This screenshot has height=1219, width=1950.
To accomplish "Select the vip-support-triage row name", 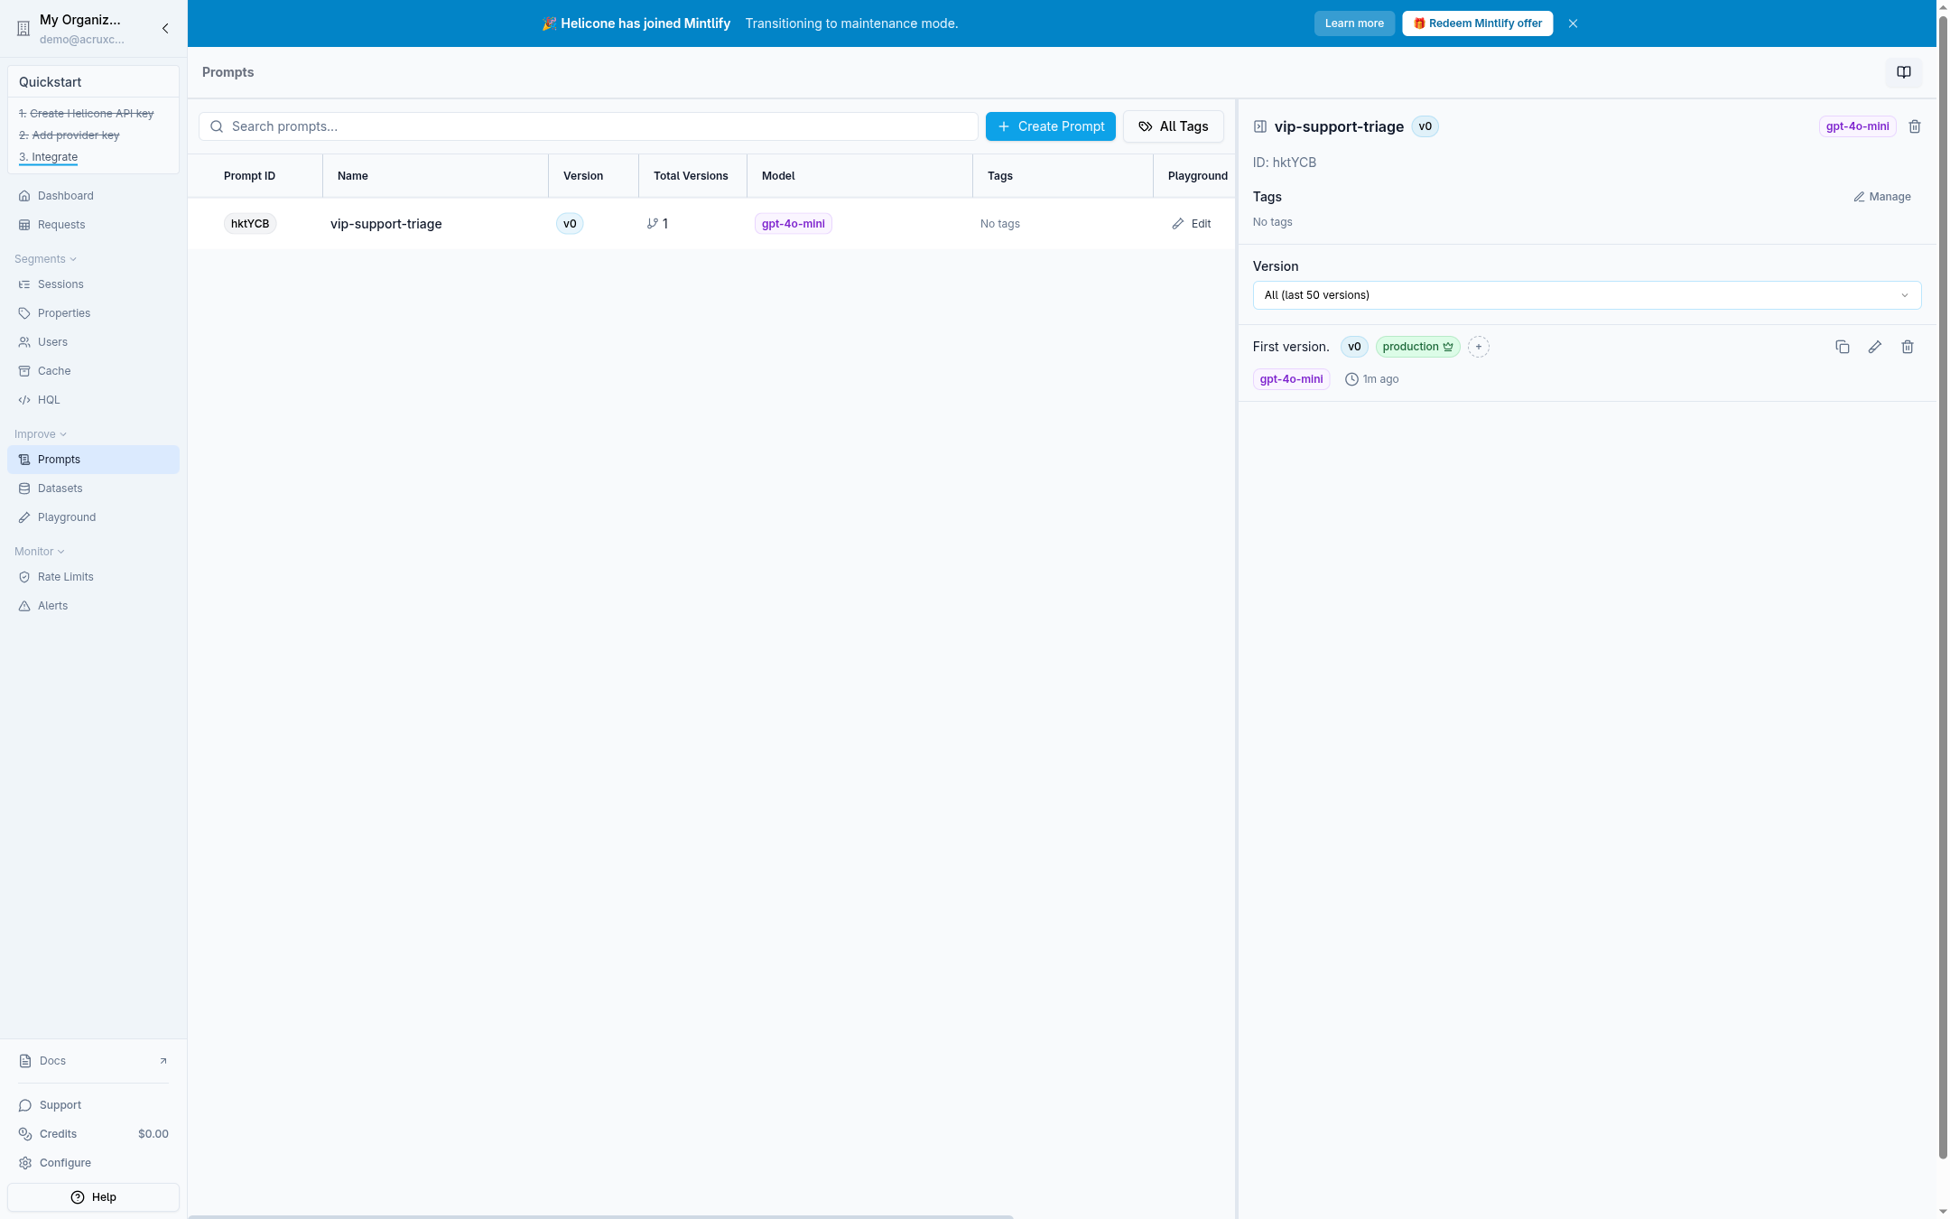I will pos(386,224).
